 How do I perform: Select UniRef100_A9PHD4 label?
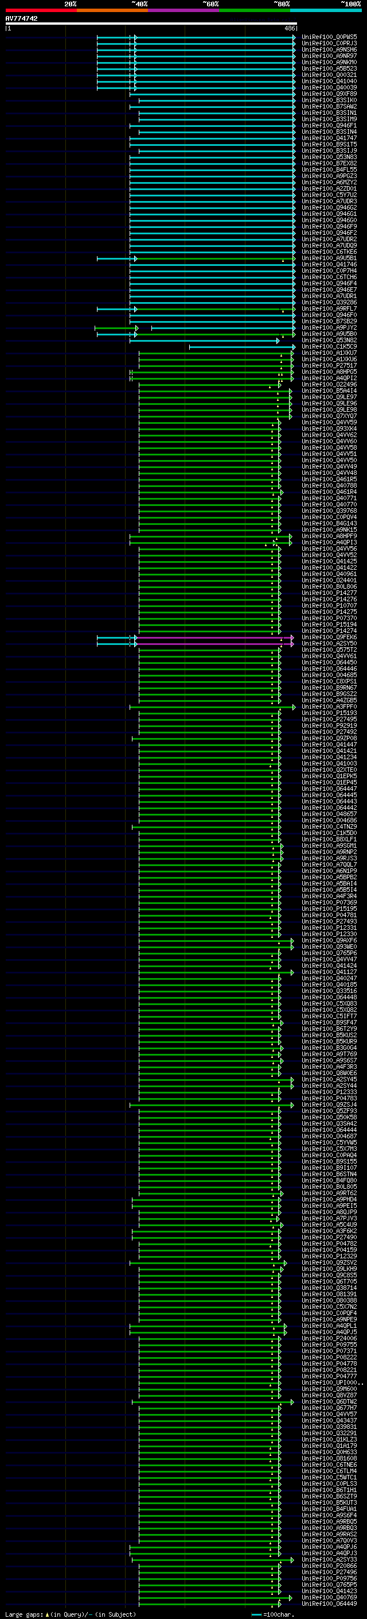point(329,1199)
